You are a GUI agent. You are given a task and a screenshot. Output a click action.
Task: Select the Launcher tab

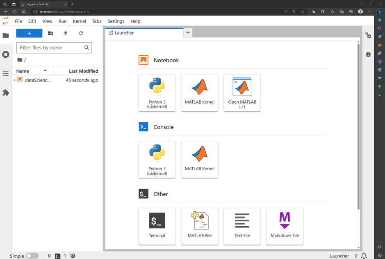(124, 33)
